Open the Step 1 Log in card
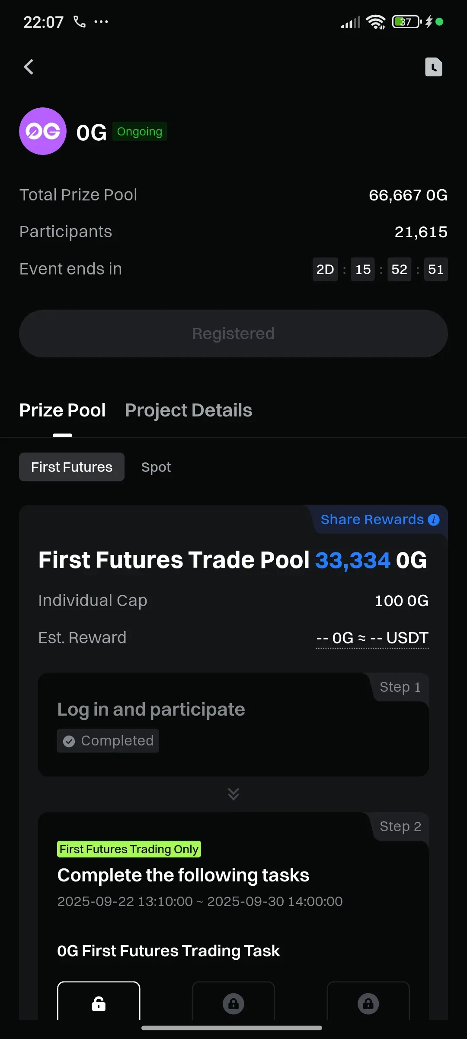 tap(233, 724)
